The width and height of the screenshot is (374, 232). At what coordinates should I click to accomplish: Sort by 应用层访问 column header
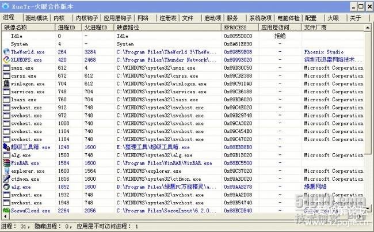pos(280,28)
